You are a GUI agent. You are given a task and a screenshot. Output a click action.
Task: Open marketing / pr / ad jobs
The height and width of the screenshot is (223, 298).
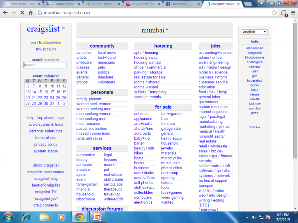coord(214,127)
